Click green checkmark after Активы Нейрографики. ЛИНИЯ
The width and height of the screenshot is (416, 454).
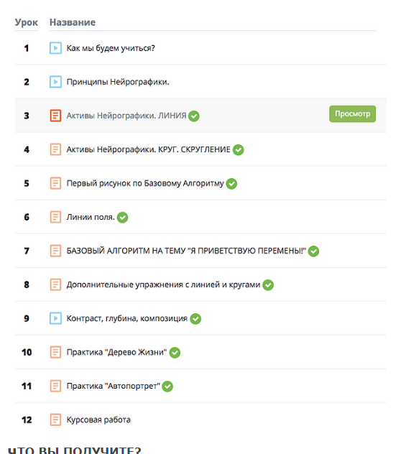tap(194, 116)
